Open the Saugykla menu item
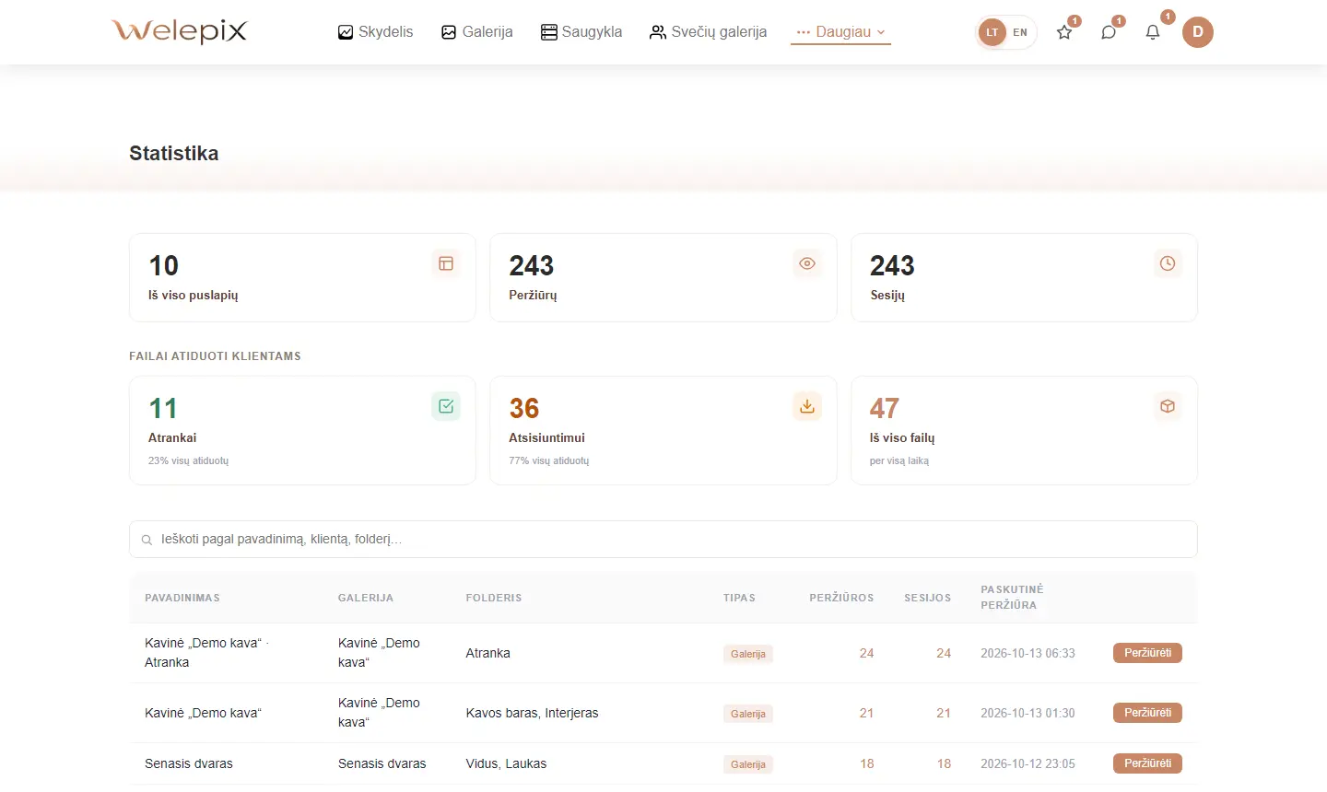 (581, 32)
